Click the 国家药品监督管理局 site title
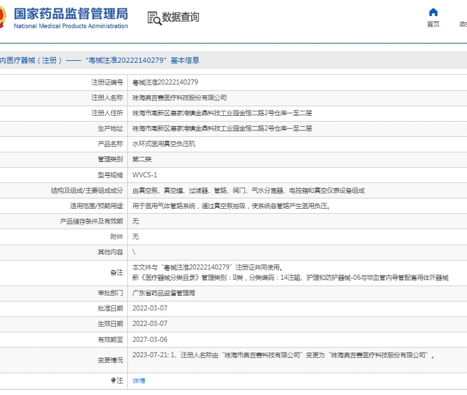467x395 pixels. point(71,13)
